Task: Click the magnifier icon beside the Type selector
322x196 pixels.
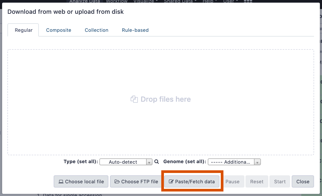Action: tap(157, 162)
